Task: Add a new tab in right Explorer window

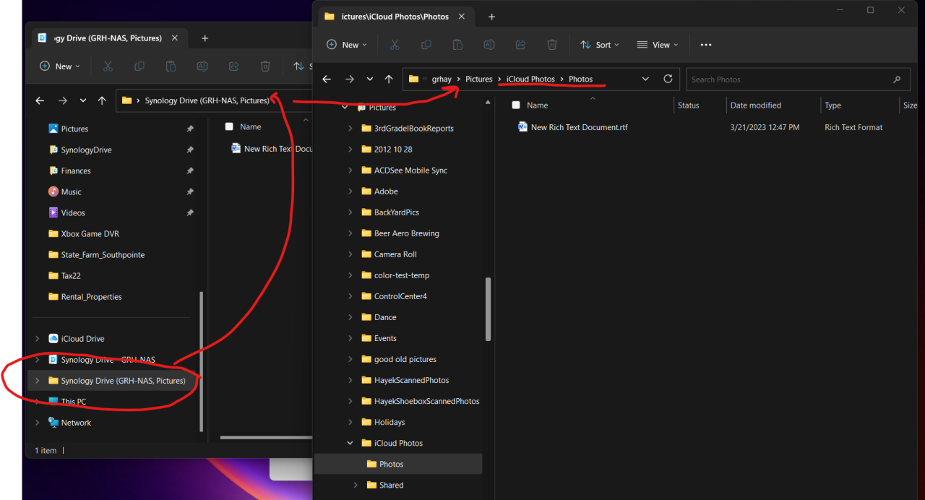Action: click(491, 17)
